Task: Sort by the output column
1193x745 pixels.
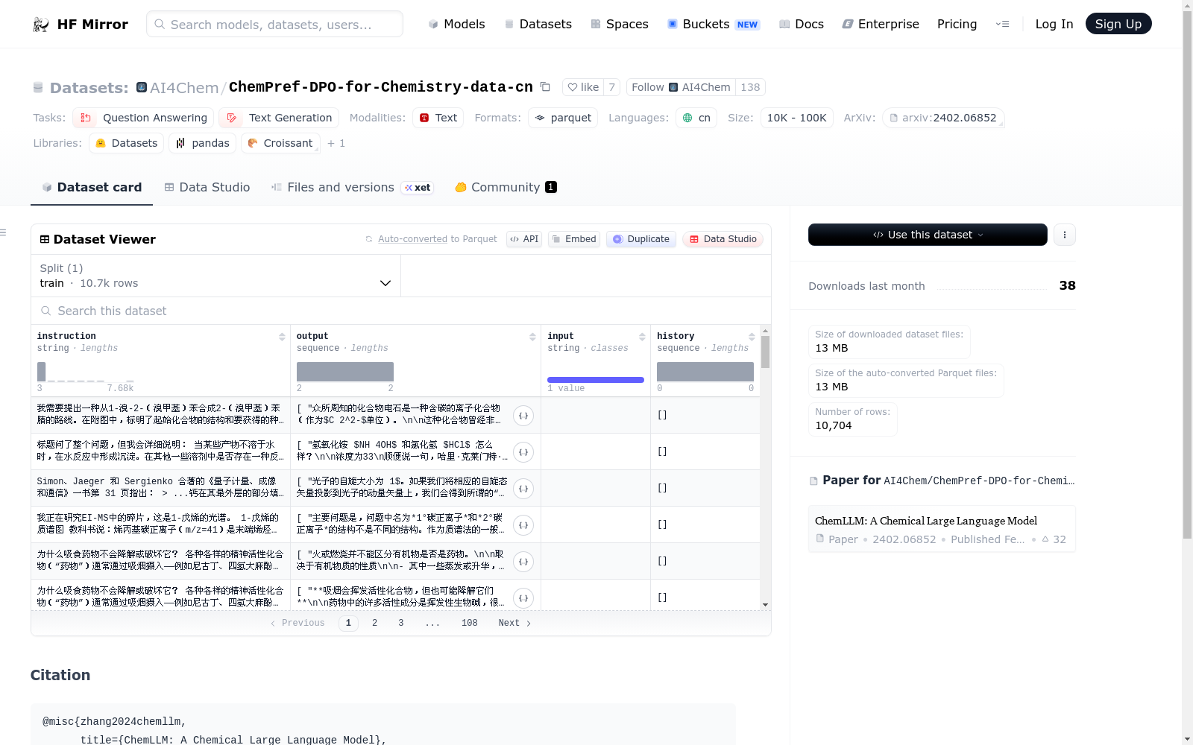Action: pos(532,337)
